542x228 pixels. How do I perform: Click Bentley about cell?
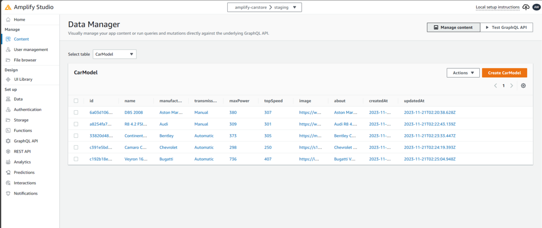coord(346,135)
